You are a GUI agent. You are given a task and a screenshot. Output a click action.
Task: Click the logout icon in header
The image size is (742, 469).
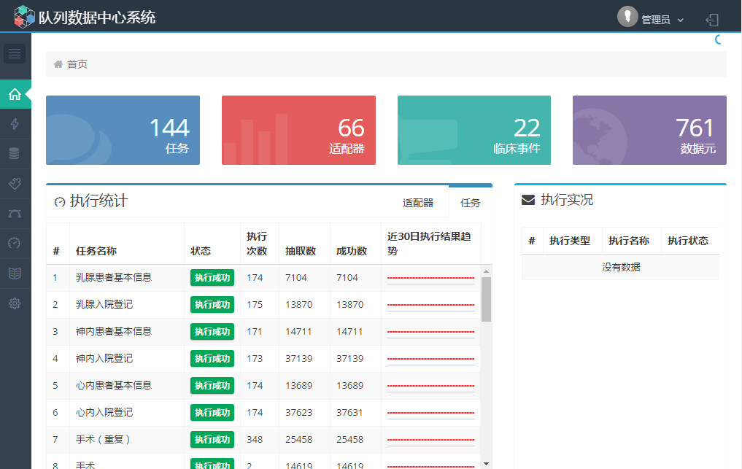pos(712,20)
